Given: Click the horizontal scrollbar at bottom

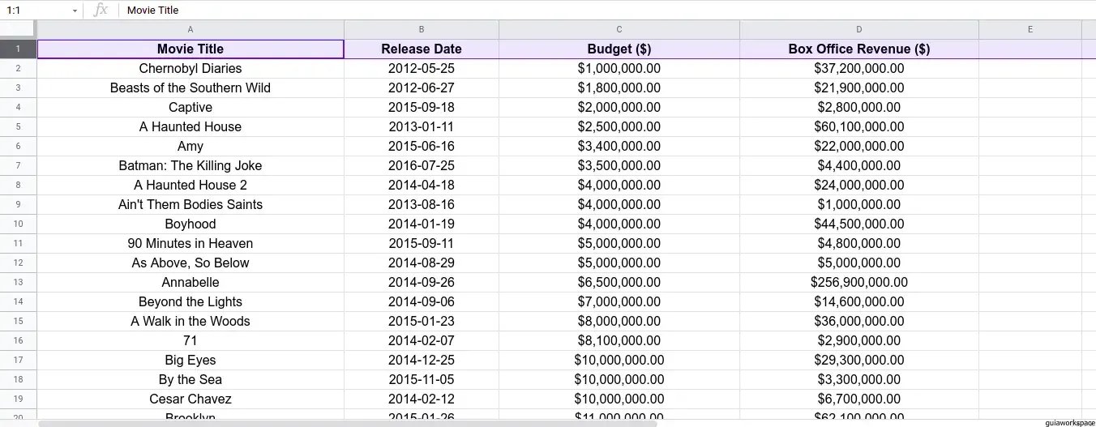Looking at the screenshot, I should point(348,423).
